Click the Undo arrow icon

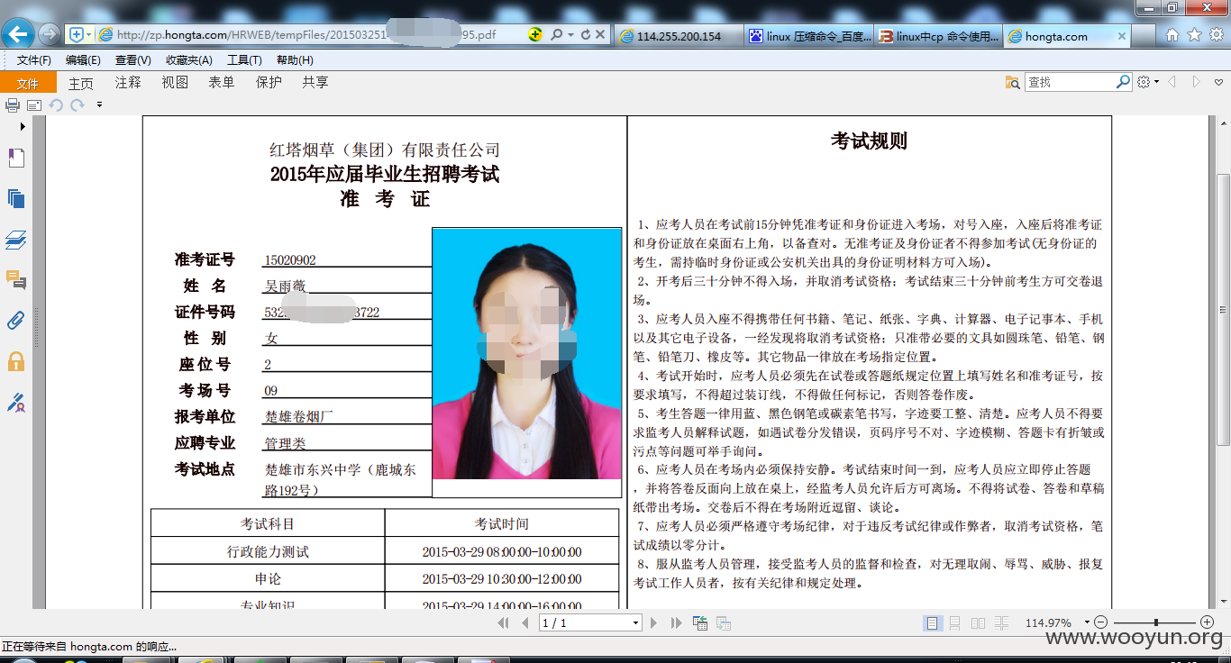point(56,105)
